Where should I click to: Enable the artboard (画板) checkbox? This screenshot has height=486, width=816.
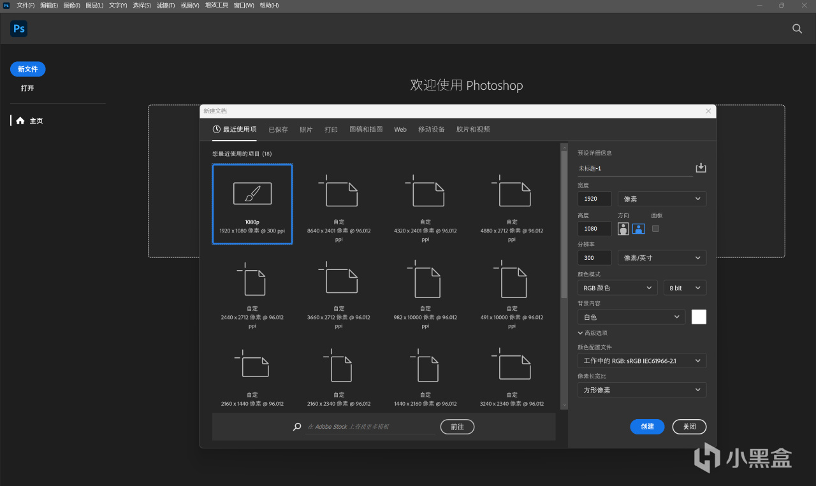(655, 229)
